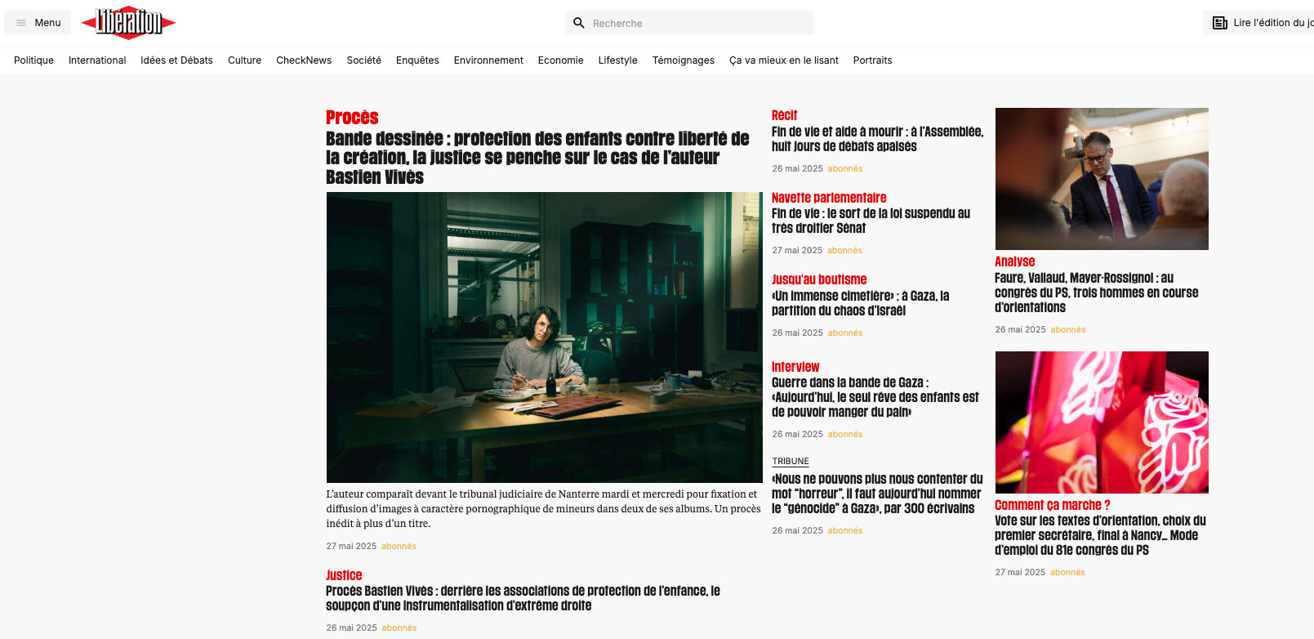Open the Environnement section
1314x639 pixels.
point(488,60)
